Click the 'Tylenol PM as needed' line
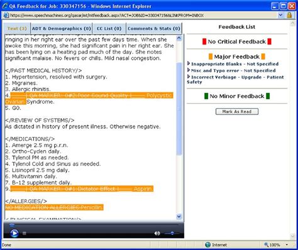 37,158
